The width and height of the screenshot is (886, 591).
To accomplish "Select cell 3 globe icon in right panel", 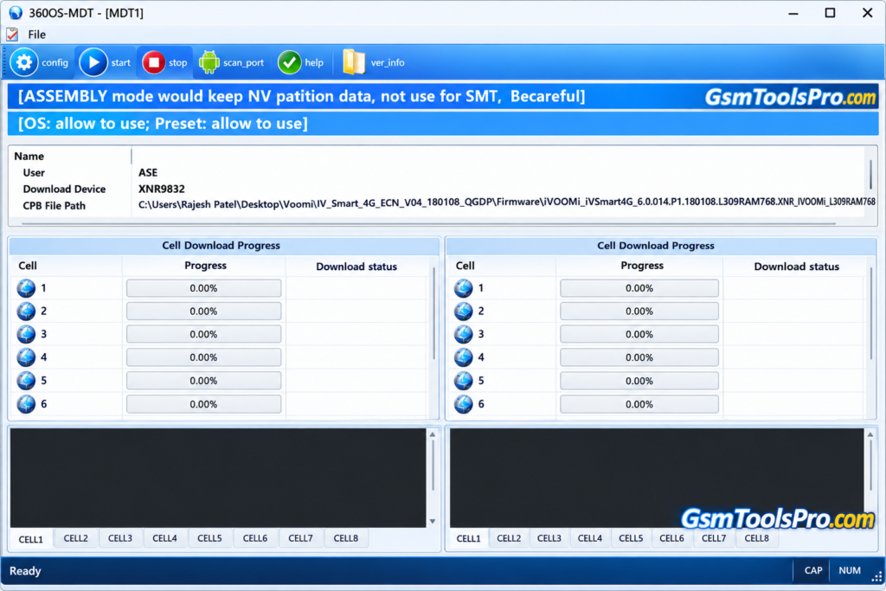I will (x=464, y=335).
